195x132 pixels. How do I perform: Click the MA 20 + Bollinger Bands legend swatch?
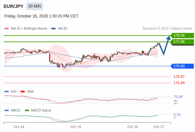(x=7, y=29)
